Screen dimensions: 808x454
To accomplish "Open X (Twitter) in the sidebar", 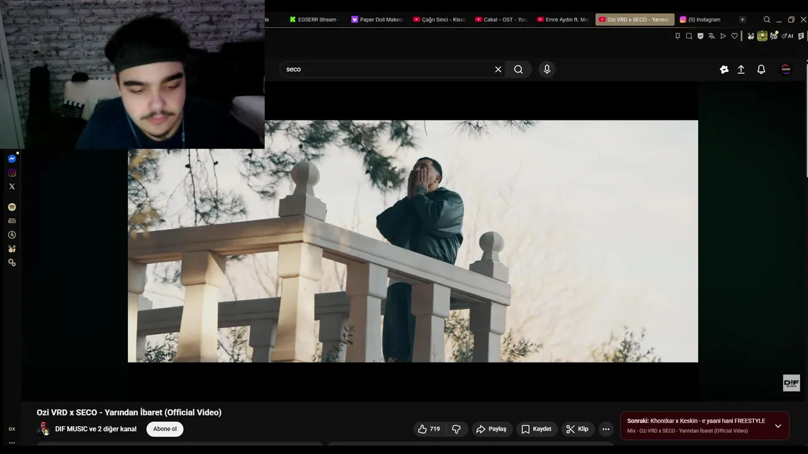I will pos(12,187).
